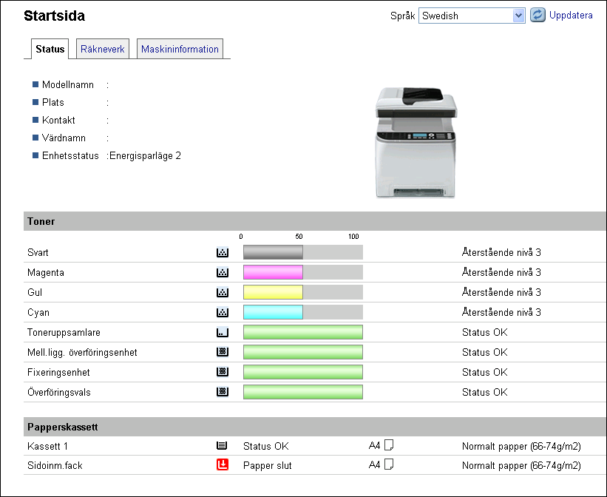
Task: Click the Magenta toner level bar
Action: tap(273, 272)
